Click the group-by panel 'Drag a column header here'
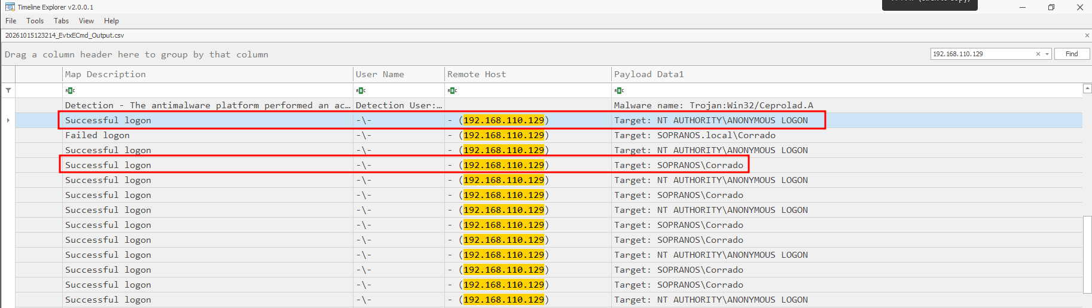Screen dimensions: 1092x308 [x=136, y=54]
